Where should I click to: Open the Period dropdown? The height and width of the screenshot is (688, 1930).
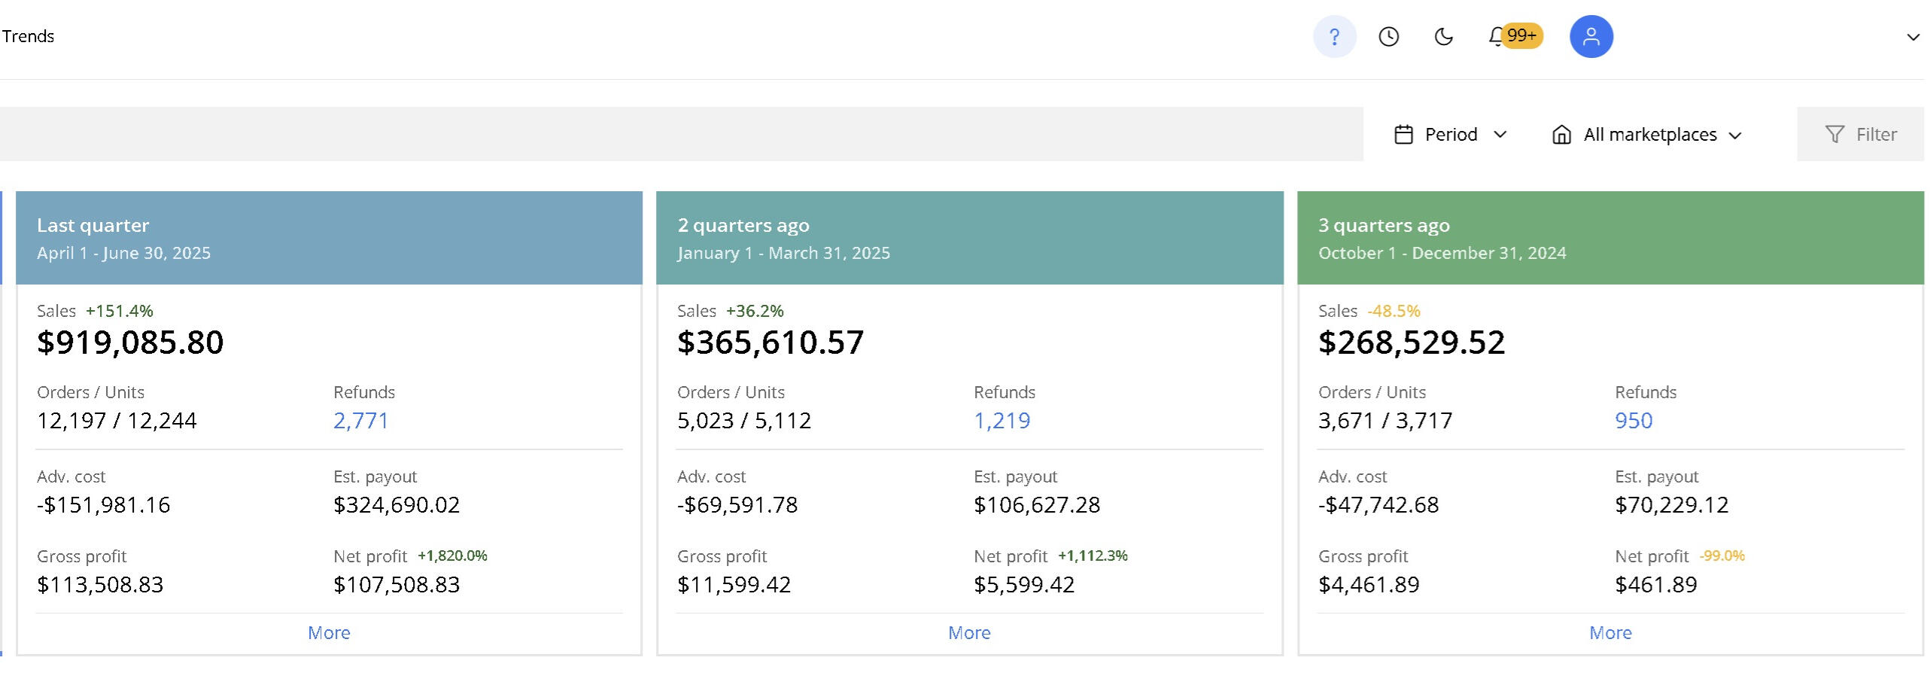pos(1451,135)
